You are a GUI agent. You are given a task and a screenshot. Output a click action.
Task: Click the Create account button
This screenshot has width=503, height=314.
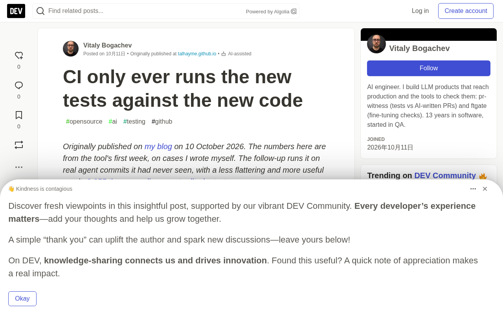(466, 11)
